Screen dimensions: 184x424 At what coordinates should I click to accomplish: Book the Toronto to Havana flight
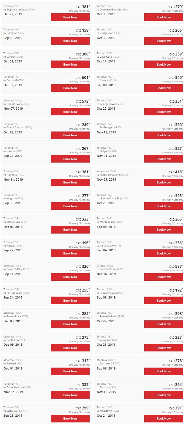coord(70,159)
